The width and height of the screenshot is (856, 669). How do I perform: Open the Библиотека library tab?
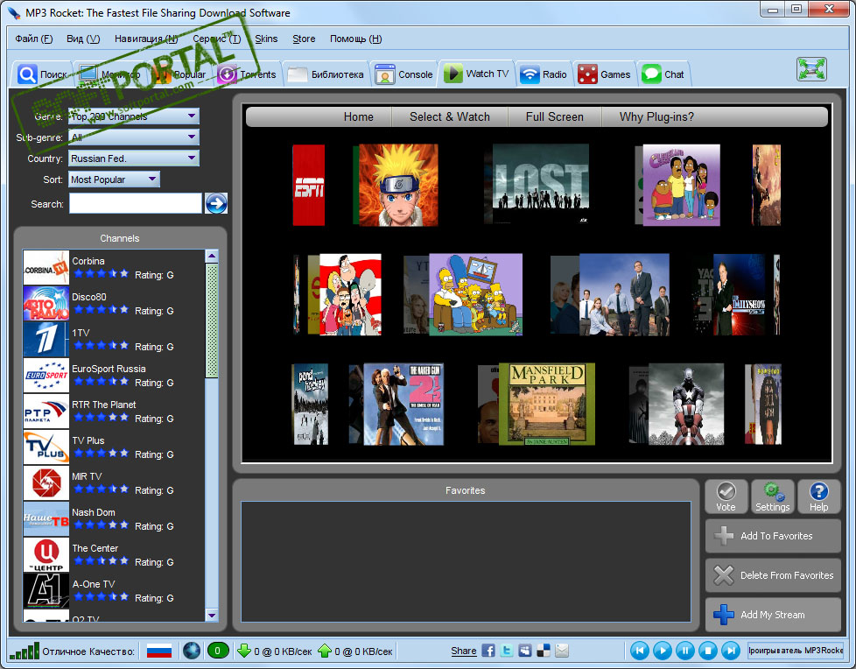pos(326,74)
